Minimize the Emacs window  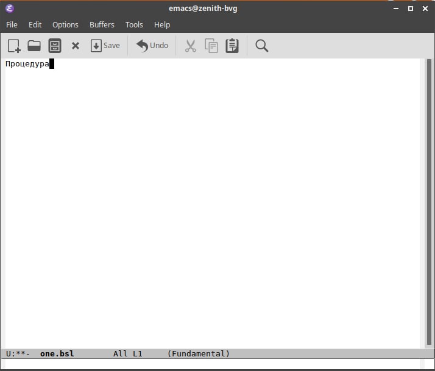(x=396, y=9)
